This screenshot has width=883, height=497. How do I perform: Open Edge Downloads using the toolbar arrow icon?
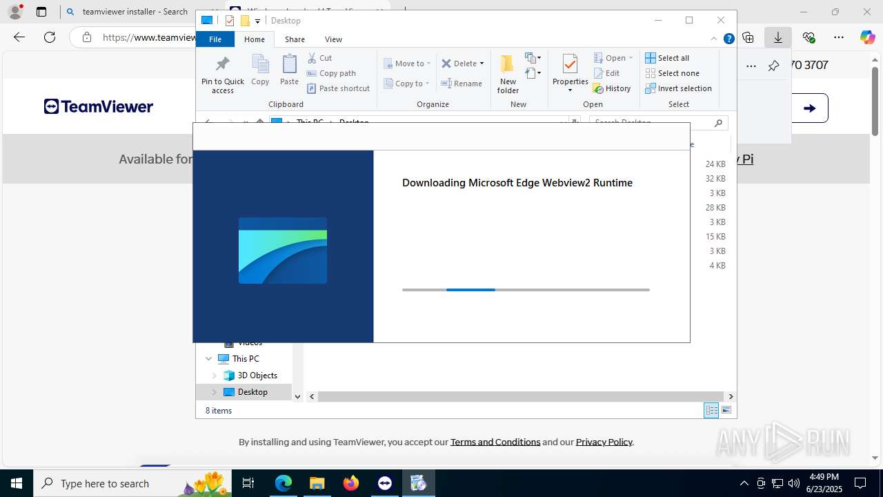tap(778, 37)
